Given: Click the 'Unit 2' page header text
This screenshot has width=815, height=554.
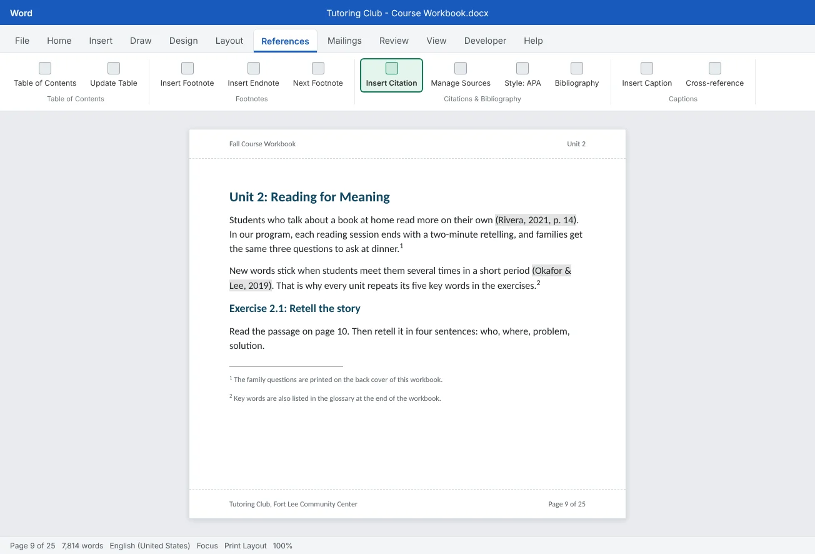Looking at the screenshot, I should 576,144.
